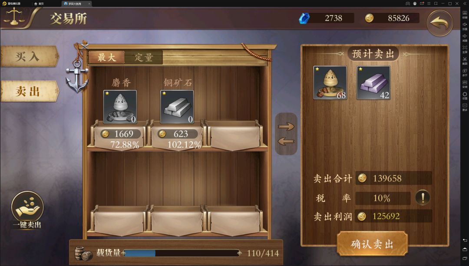Tap the one-key sell hand icon
The width and height of the screenshot is (469, 266).
pyautogui.click(x=27, y=207)
